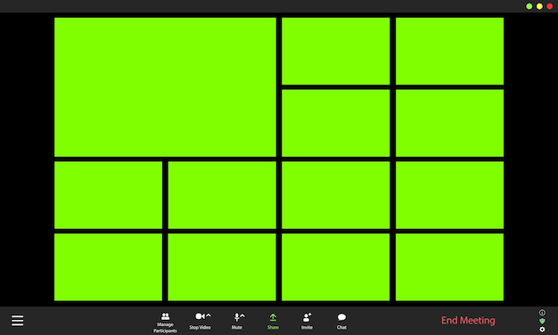Select the top-right participant video tile
This screenshot has width=558, height=335.
(449, 51)
